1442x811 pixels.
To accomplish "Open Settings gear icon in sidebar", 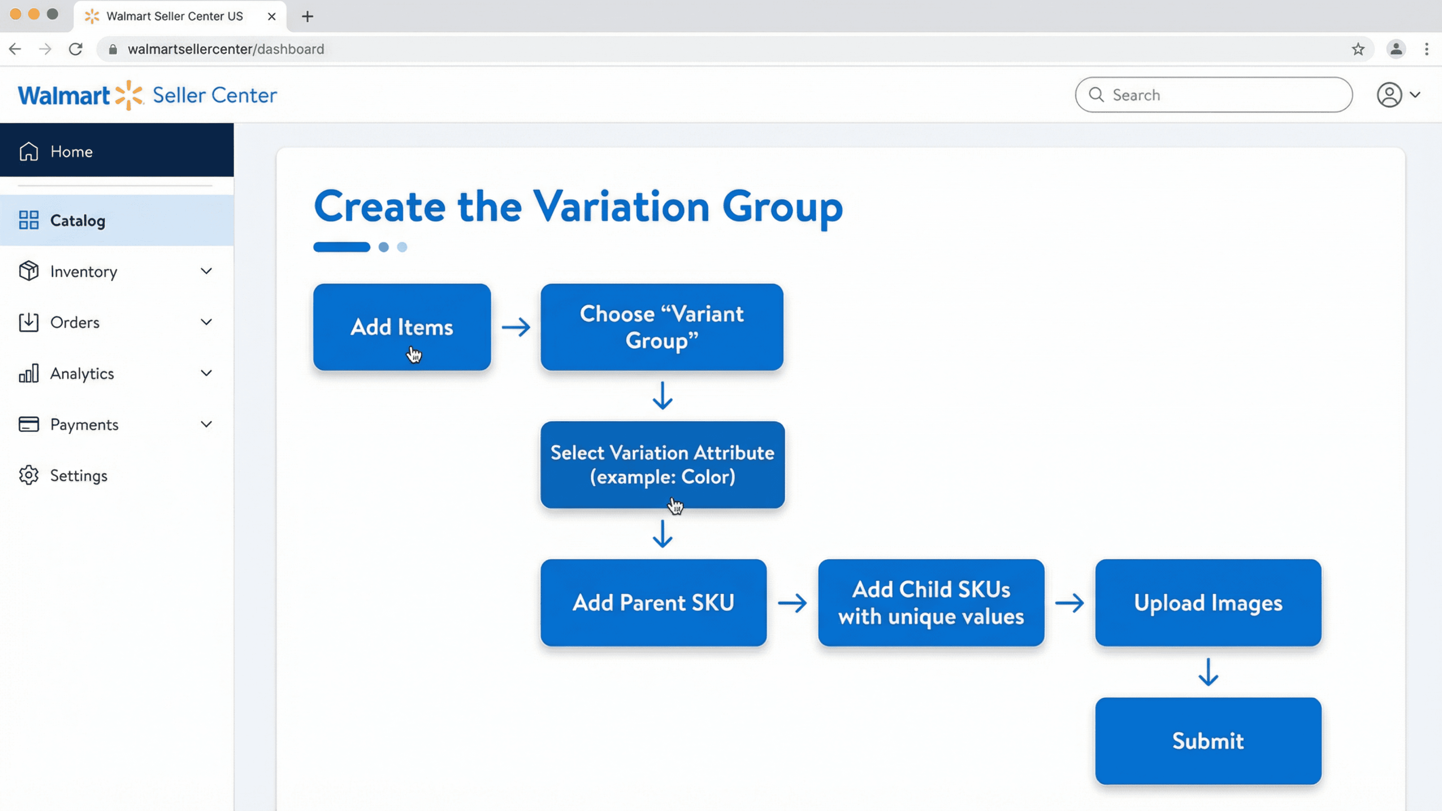I will click(29, 475).
